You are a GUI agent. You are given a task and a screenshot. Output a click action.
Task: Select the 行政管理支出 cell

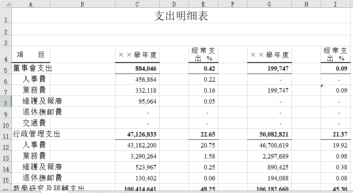tap(37, 134)
